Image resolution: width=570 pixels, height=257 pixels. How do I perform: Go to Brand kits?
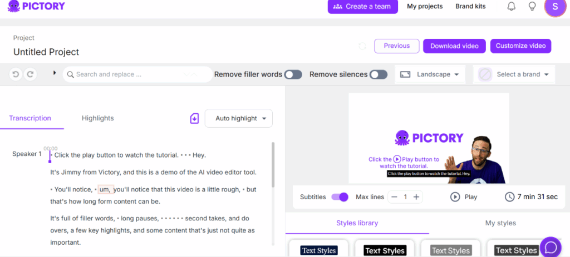pos(470,6)
